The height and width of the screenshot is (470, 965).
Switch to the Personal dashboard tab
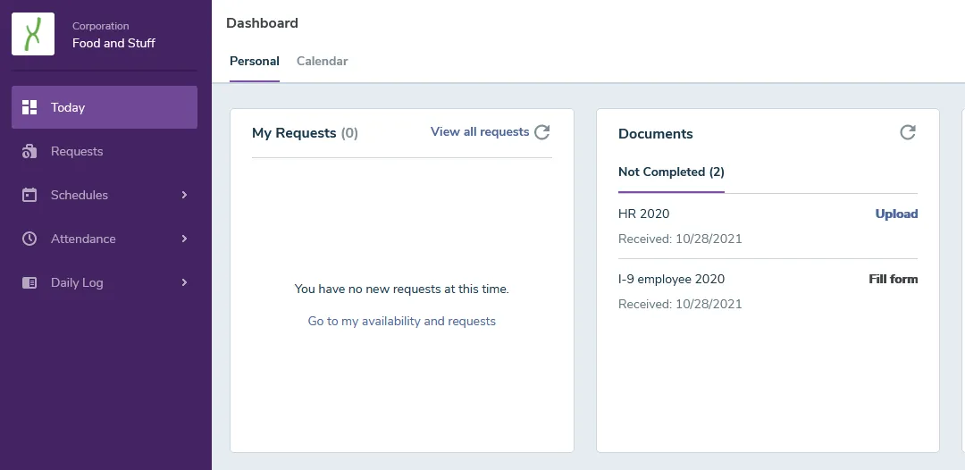[254, 61]
